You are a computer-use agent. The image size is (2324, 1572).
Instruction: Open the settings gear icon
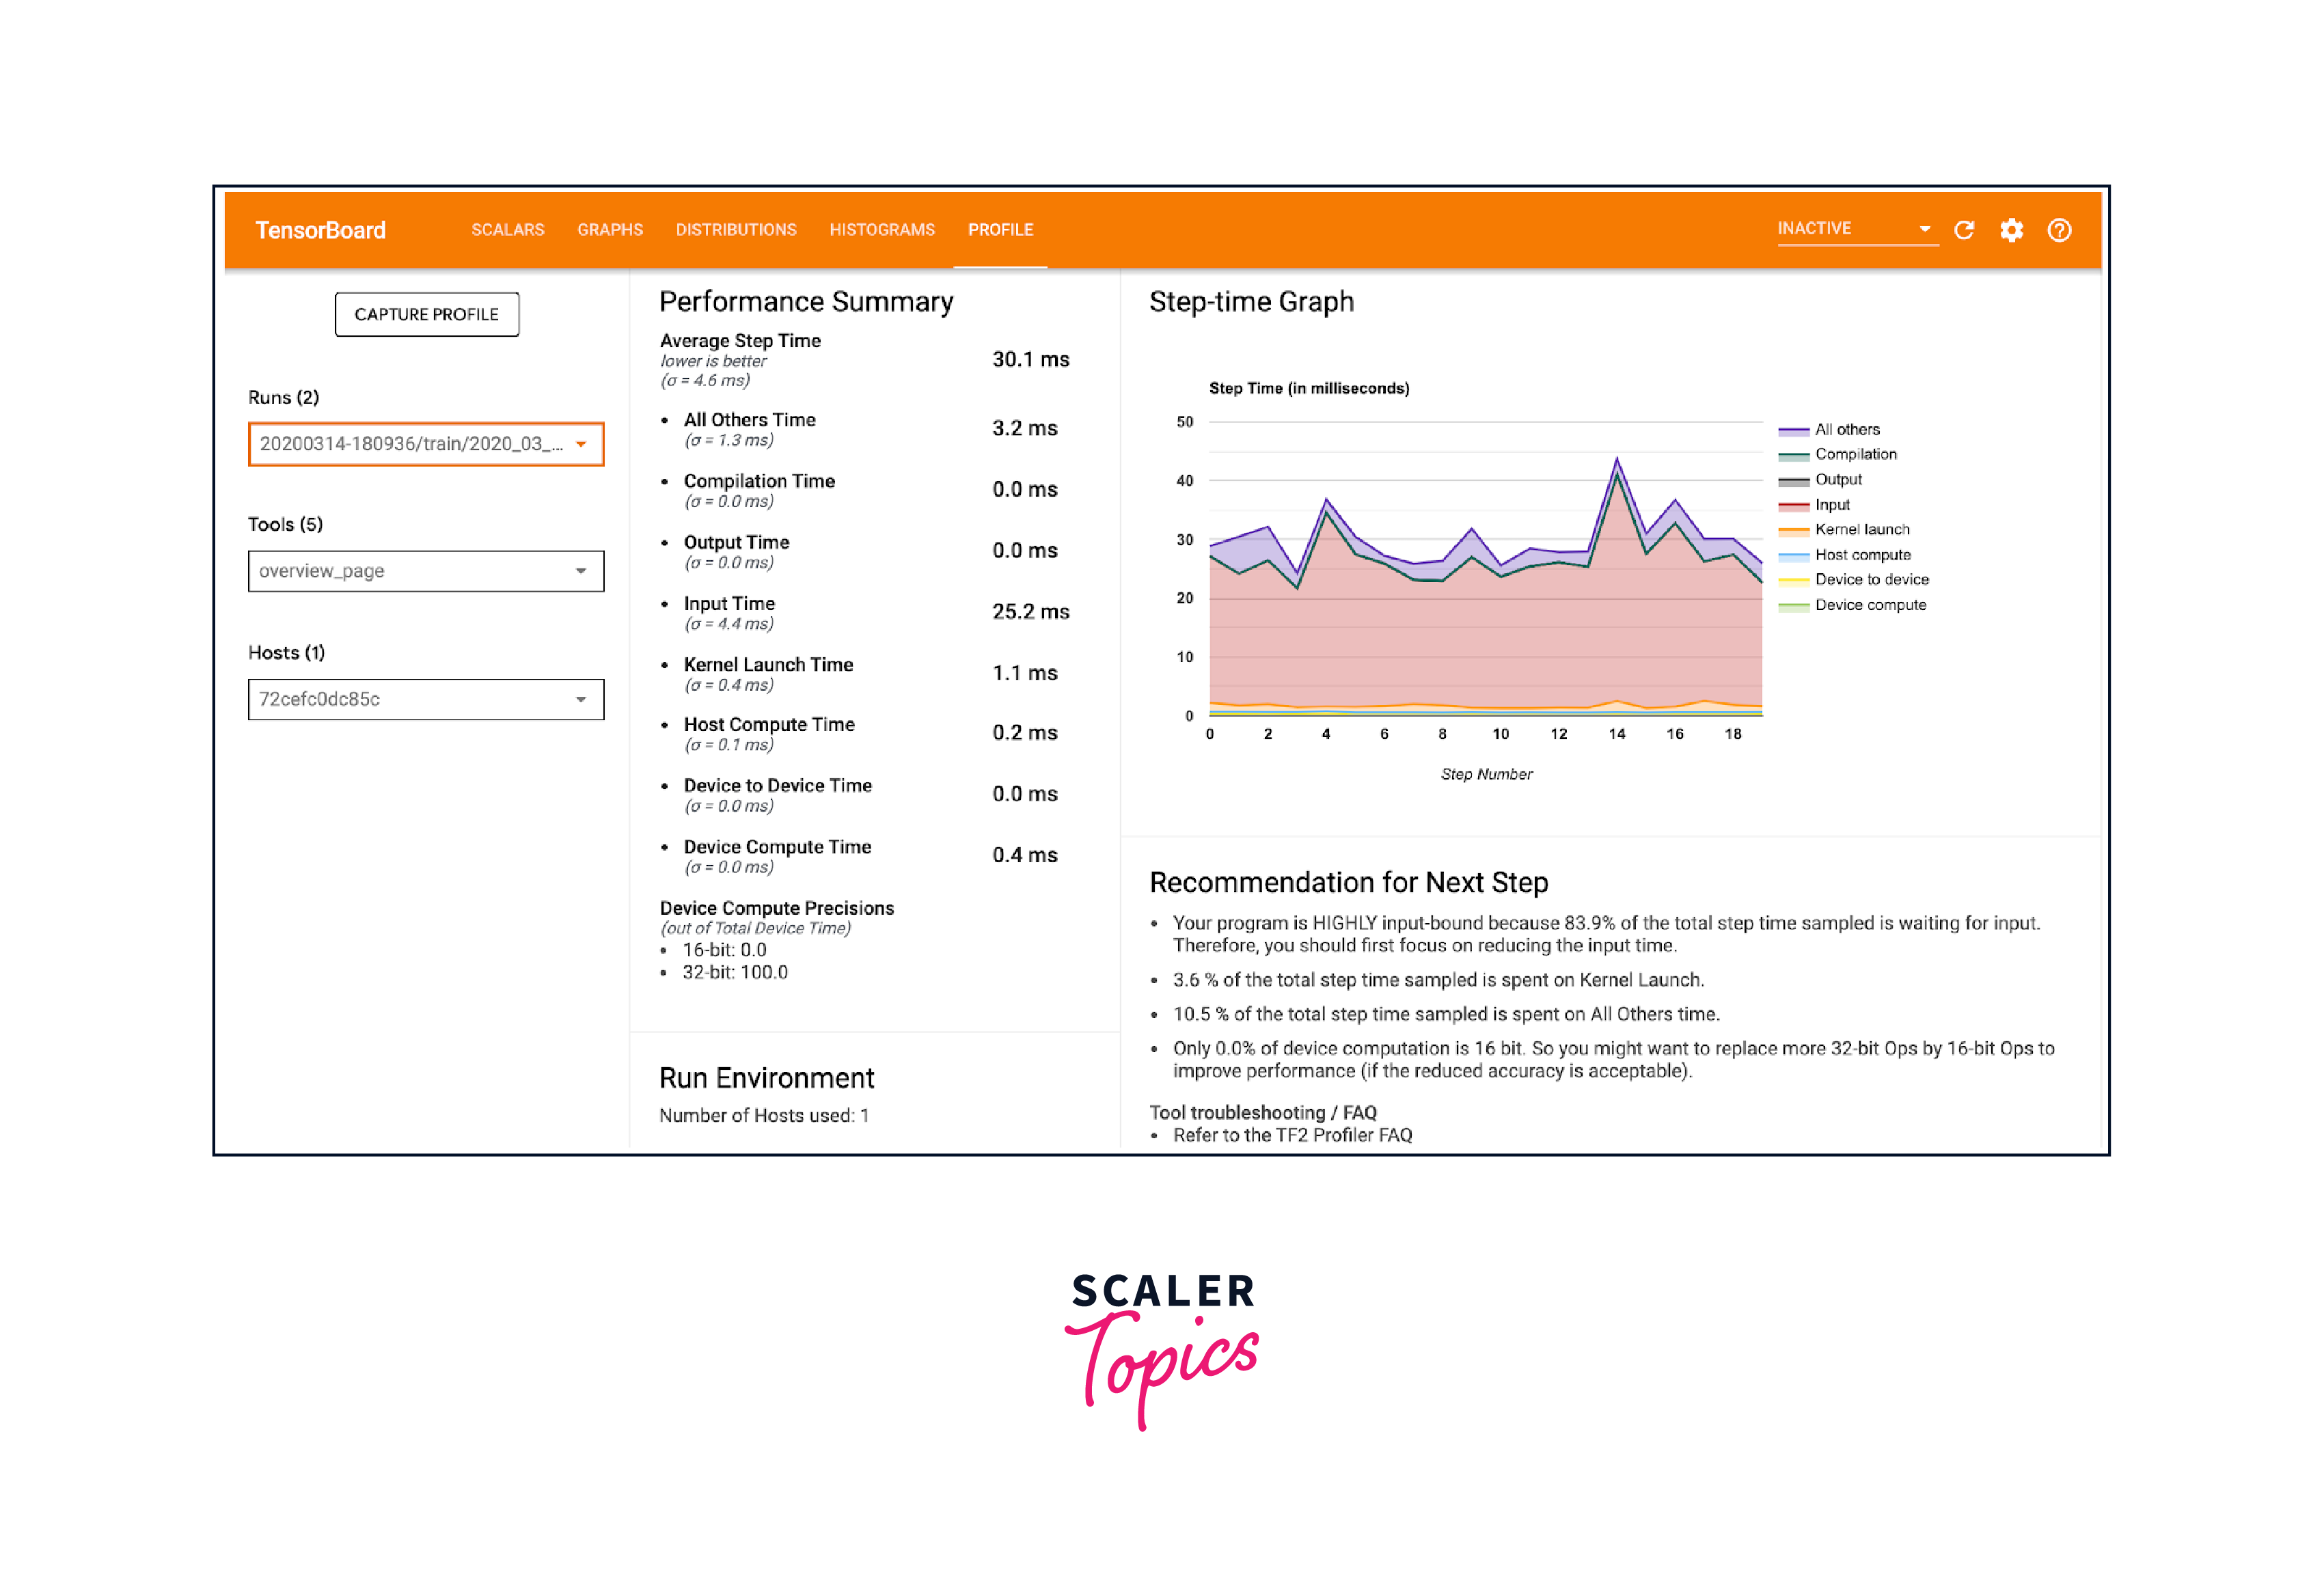pyautogui.click(x=2011, y=230)
